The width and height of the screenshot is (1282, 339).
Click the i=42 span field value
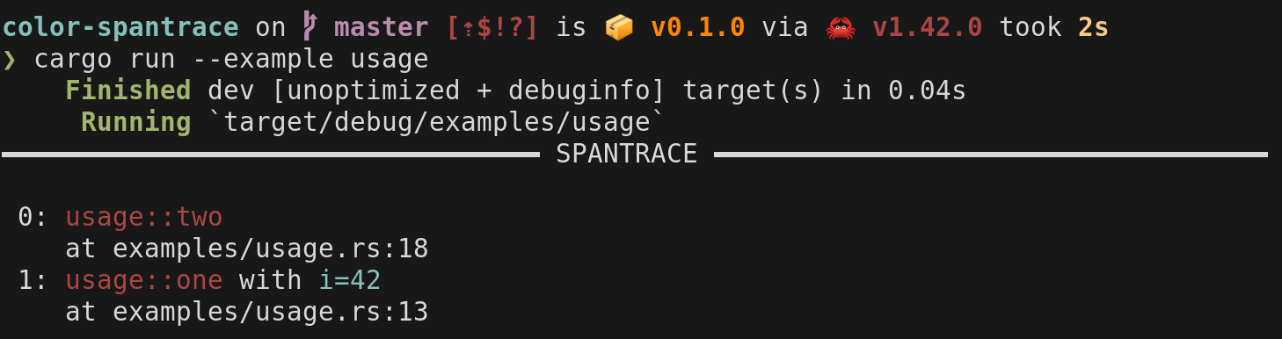point(350,280)
